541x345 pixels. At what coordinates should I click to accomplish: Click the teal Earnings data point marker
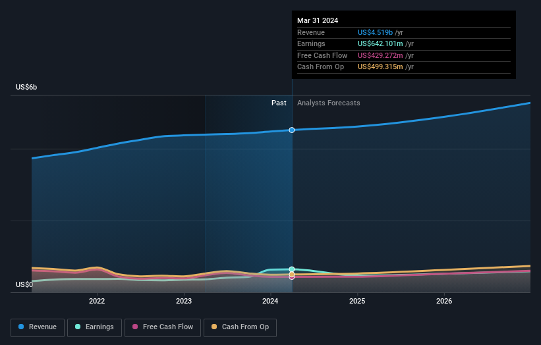click(x=292, y=269)
